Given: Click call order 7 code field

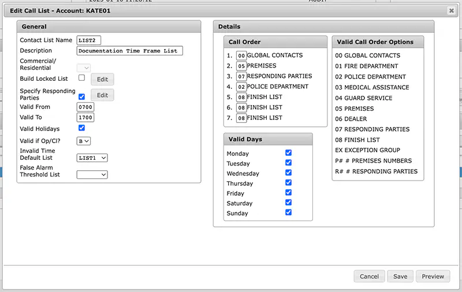Looking at the screenshot, I should point(241,118).
